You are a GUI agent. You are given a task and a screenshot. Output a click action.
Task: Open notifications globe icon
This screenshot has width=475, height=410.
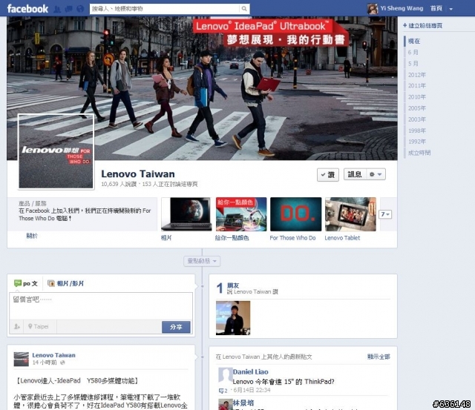(x=80, y=9)
